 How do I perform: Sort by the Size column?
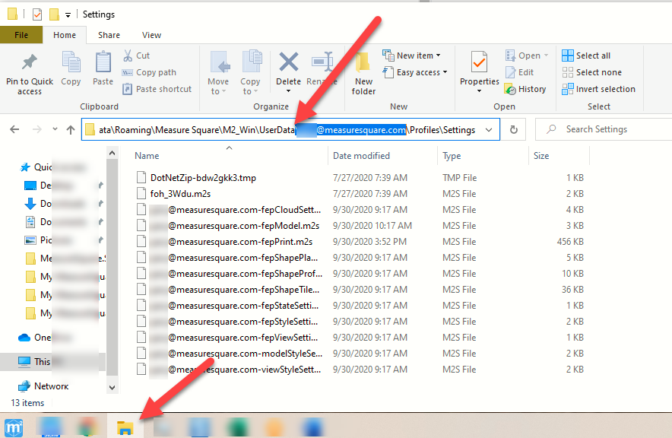point(541,156)
